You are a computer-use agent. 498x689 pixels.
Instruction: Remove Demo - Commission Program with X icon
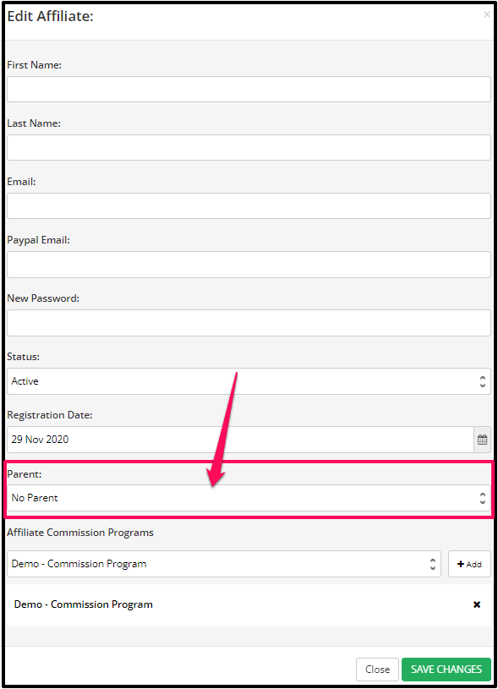(477, 604)
